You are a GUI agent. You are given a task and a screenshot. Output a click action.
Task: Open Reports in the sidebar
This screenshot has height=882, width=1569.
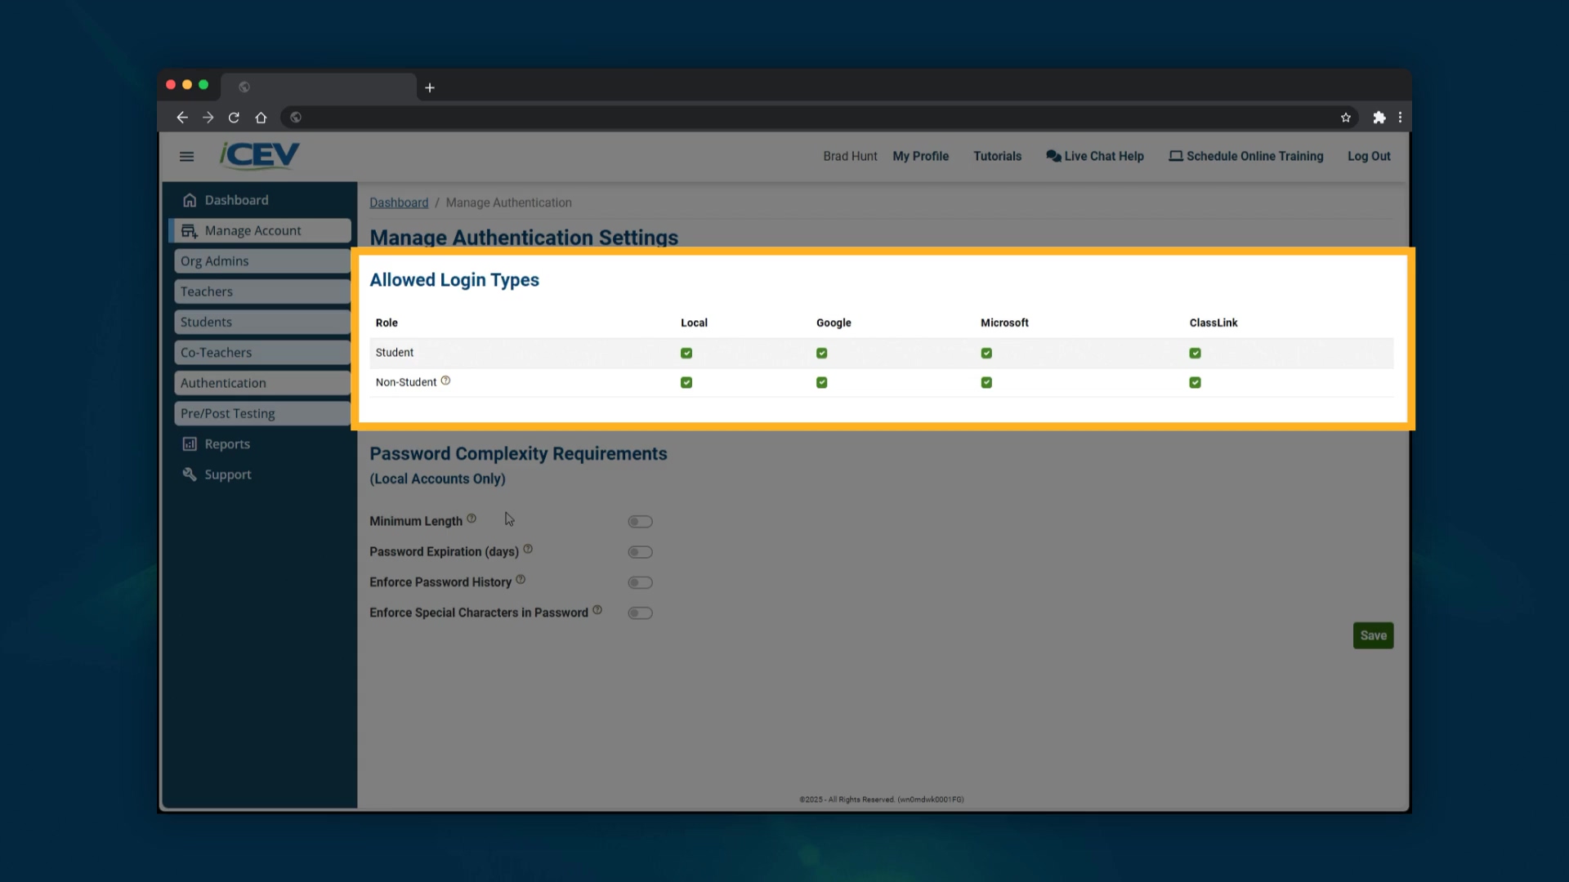tap(227, 444)
